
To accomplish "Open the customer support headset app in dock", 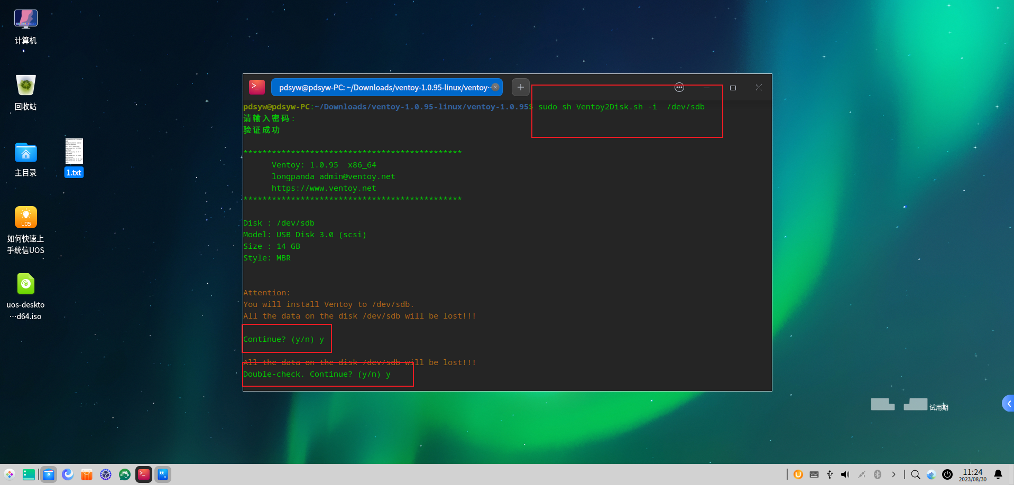I will 125,474.
